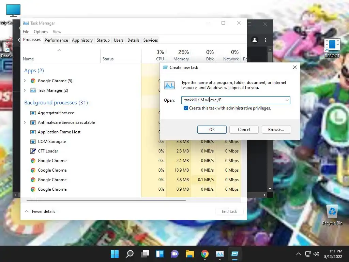The height and width of the screenshot is (262, 349).
Task: Click the profile avatar in the background window
Action: click(254, 40)
